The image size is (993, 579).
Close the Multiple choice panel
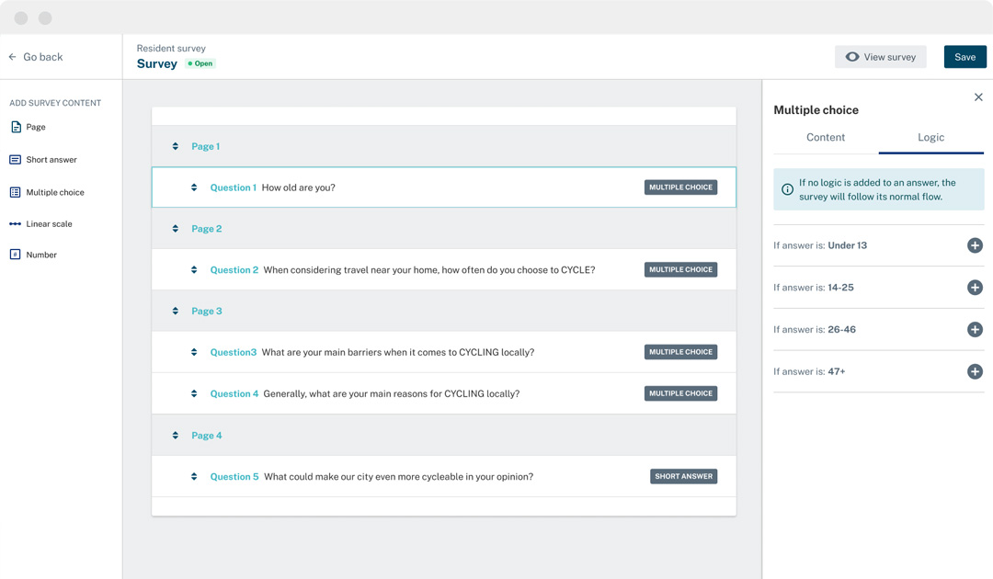point(978,96)
